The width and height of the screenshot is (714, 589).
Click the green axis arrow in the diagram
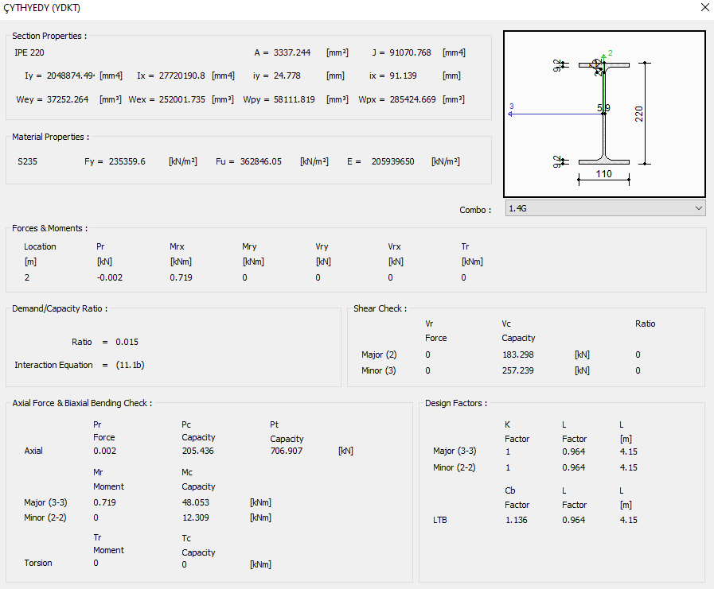tap(603, 57)
